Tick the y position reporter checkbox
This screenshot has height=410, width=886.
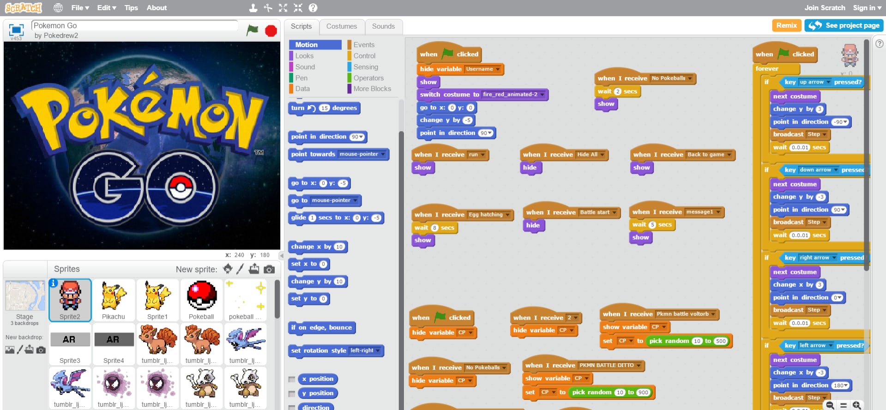292,394
